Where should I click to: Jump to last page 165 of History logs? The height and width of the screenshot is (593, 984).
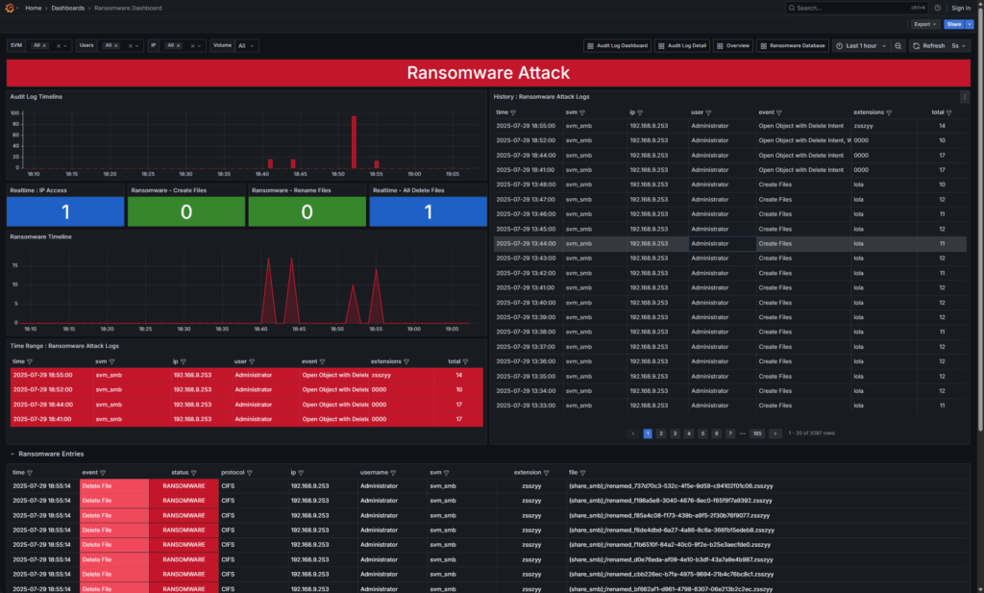[x=757, y=433]
